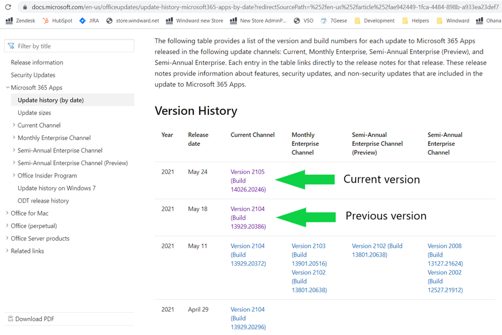Open the Development bookmarks folder
This screenshot has height=335, width=502.
[x=374, y=20]
